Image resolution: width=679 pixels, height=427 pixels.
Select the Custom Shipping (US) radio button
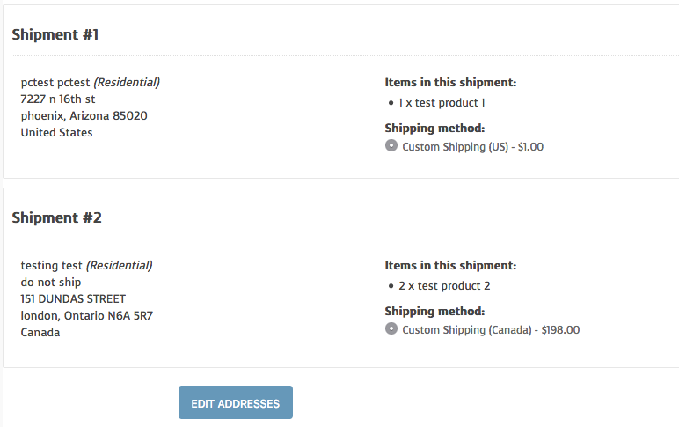click(x=391, y=146)
